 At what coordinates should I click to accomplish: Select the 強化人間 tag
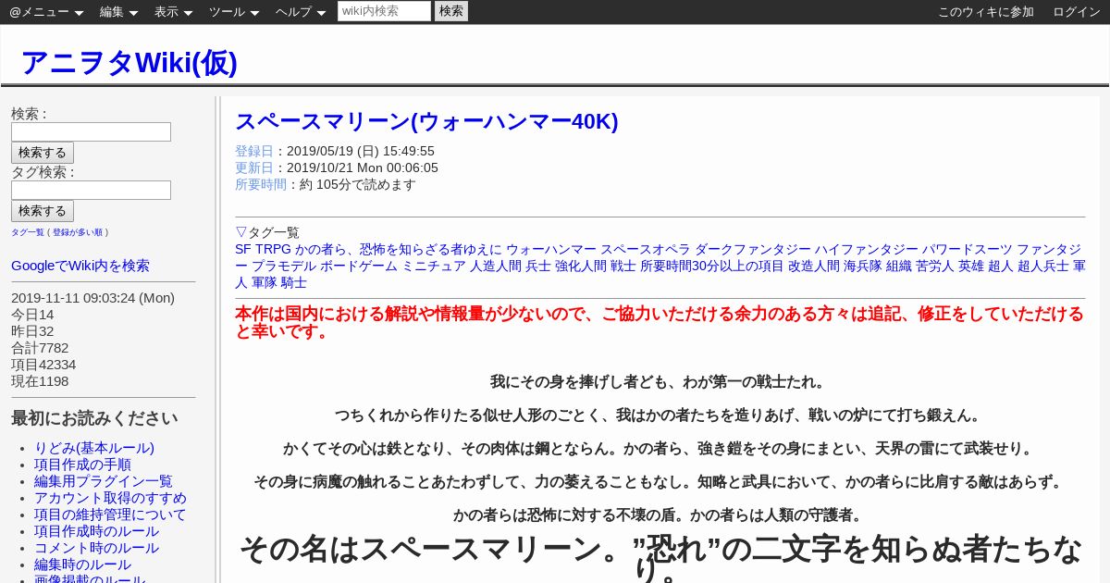tap(581, 266)
